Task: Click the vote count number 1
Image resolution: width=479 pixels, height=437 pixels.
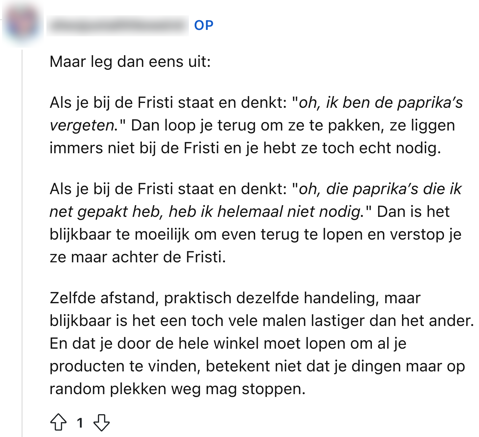Action: pos(80,423)
